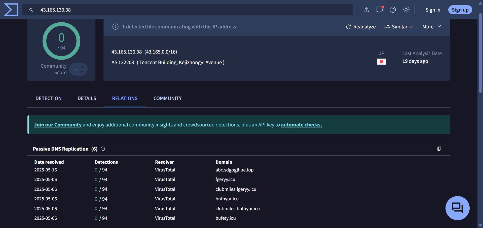This screenshot has height=228, width=483.
Task: Click the Sign up button
Action: pyautogui.click(x=460, y=10)
